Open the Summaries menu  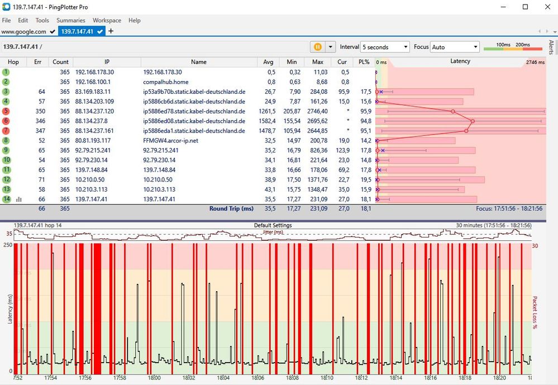[70, 20]
